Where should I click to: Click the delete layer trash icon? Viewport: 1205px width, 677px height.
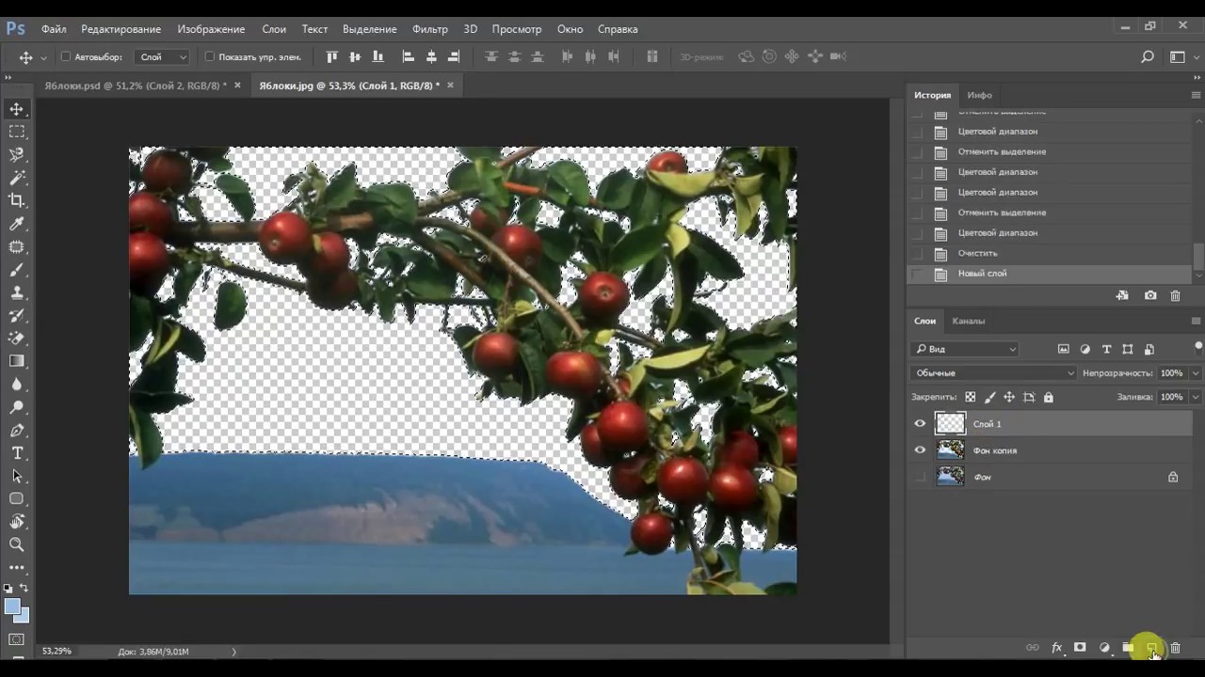click(1175, 648)
